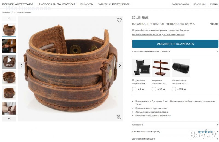Move thumbnail list up with top chevron
The image size is (219, 142).
tap(9, 19)
